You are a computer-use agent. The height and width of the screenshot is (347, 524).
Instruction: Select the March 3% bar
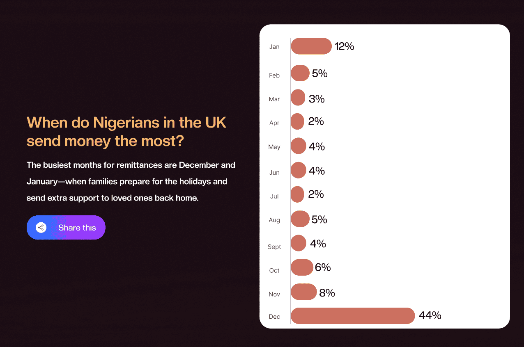pos(298,98)
